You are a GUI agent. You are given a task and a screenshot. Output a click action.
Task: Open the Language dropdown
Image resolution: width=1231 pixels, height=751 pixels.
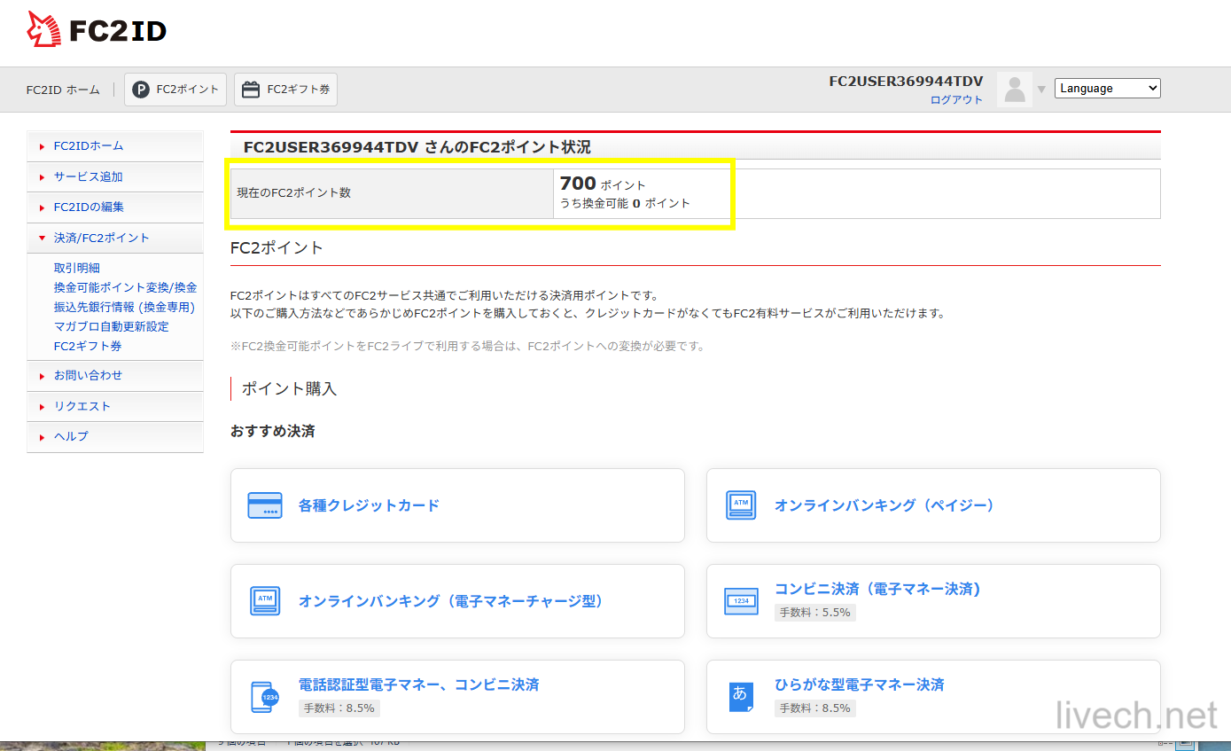[x=1107, y=89]
